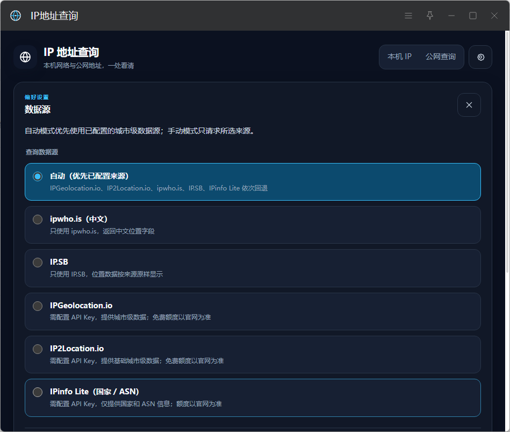
Task: Choose the IP.SB data source radio
Action: point(38,263)
